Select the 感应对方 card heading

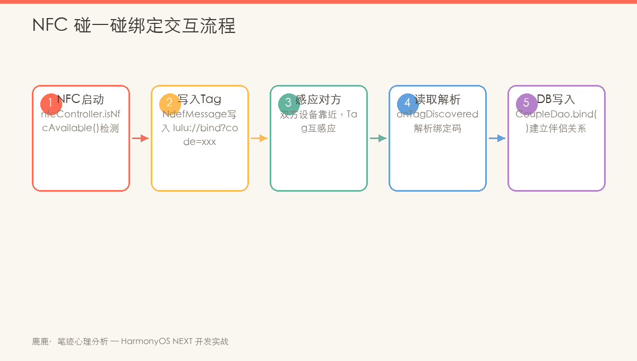[318, 99]
